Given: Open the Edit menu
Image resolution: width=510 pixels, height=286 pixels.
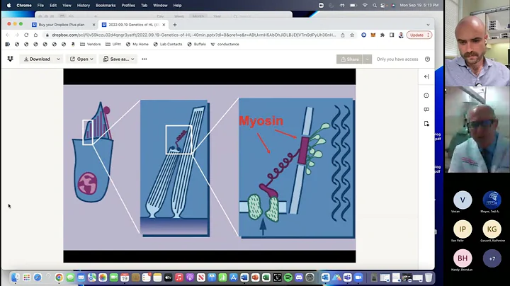Looking at the screenshot, I should (53, 5).
